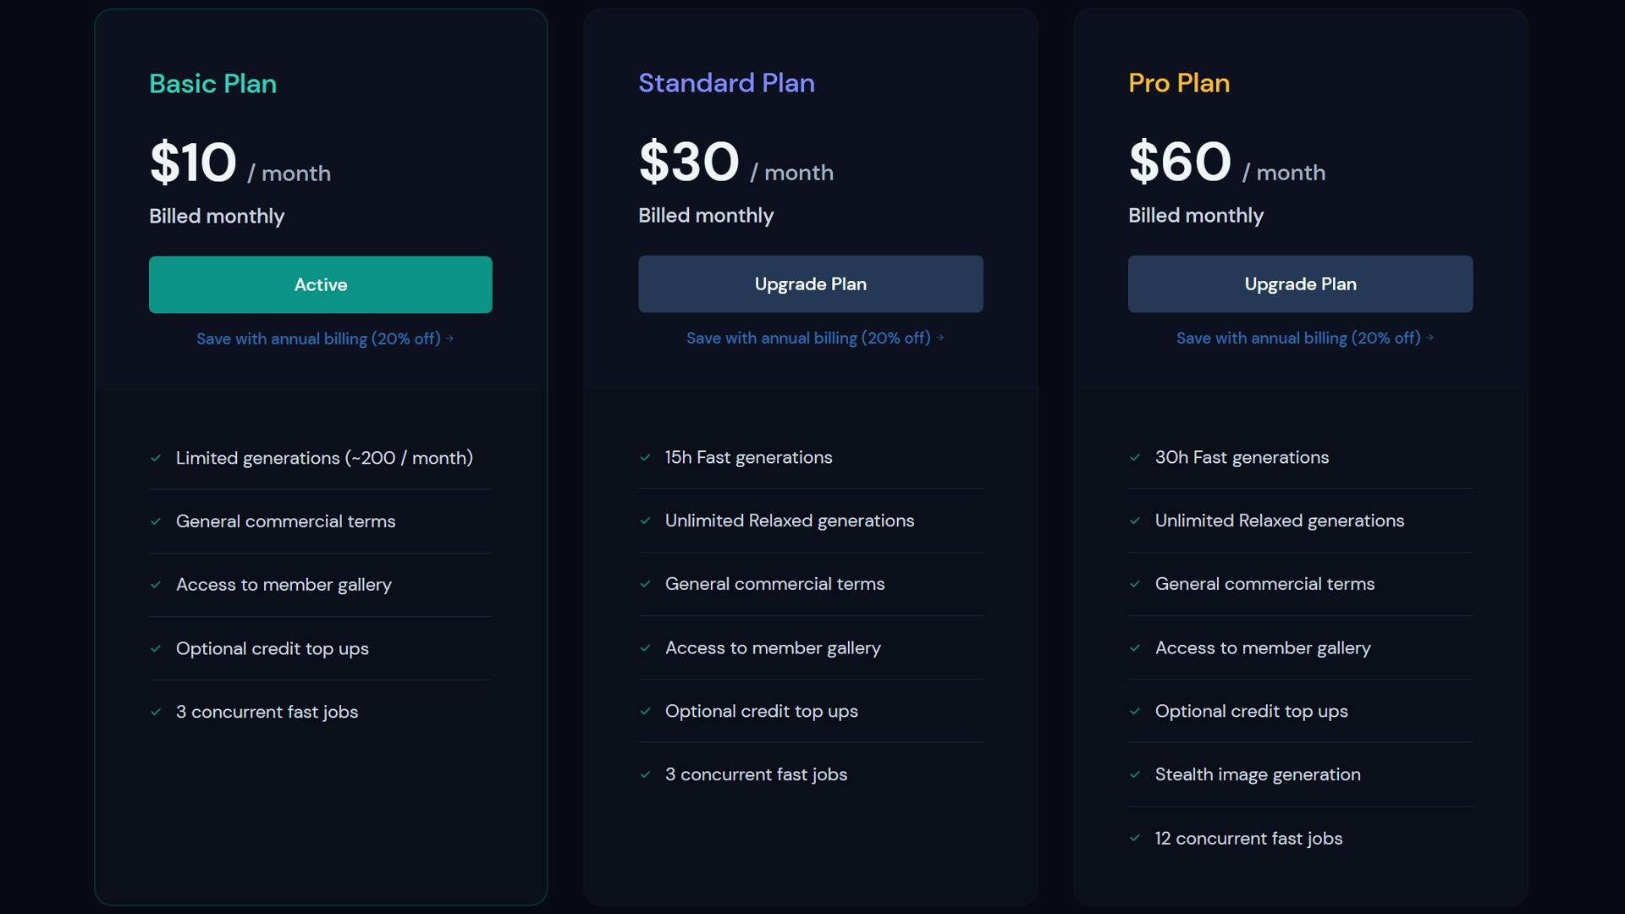Click the arrow after Standard Plan annual billing link
Screen dimensions: 1625x914
click(939, 338)
